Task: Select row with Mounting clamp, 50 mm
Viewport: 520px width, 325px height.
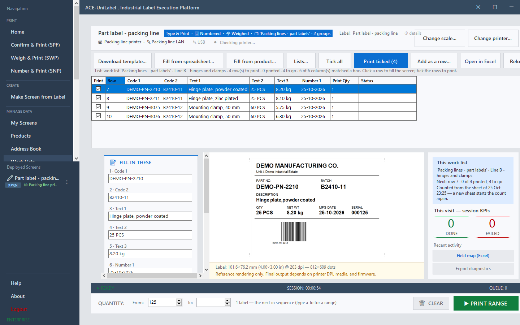Action: (254, 116)
